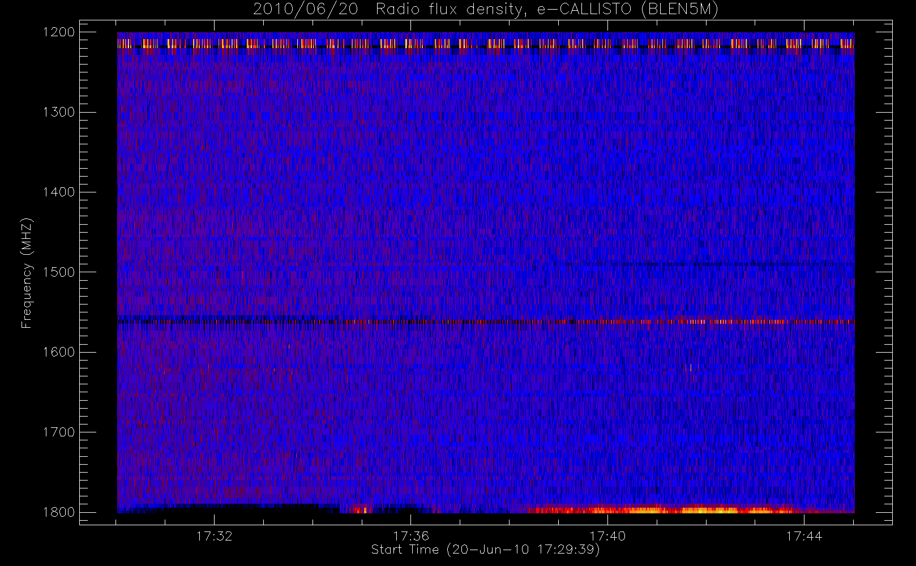916x566 pixels.
Task: Click the 1800 frequency tick label
Action: click(x=59, y=512)
